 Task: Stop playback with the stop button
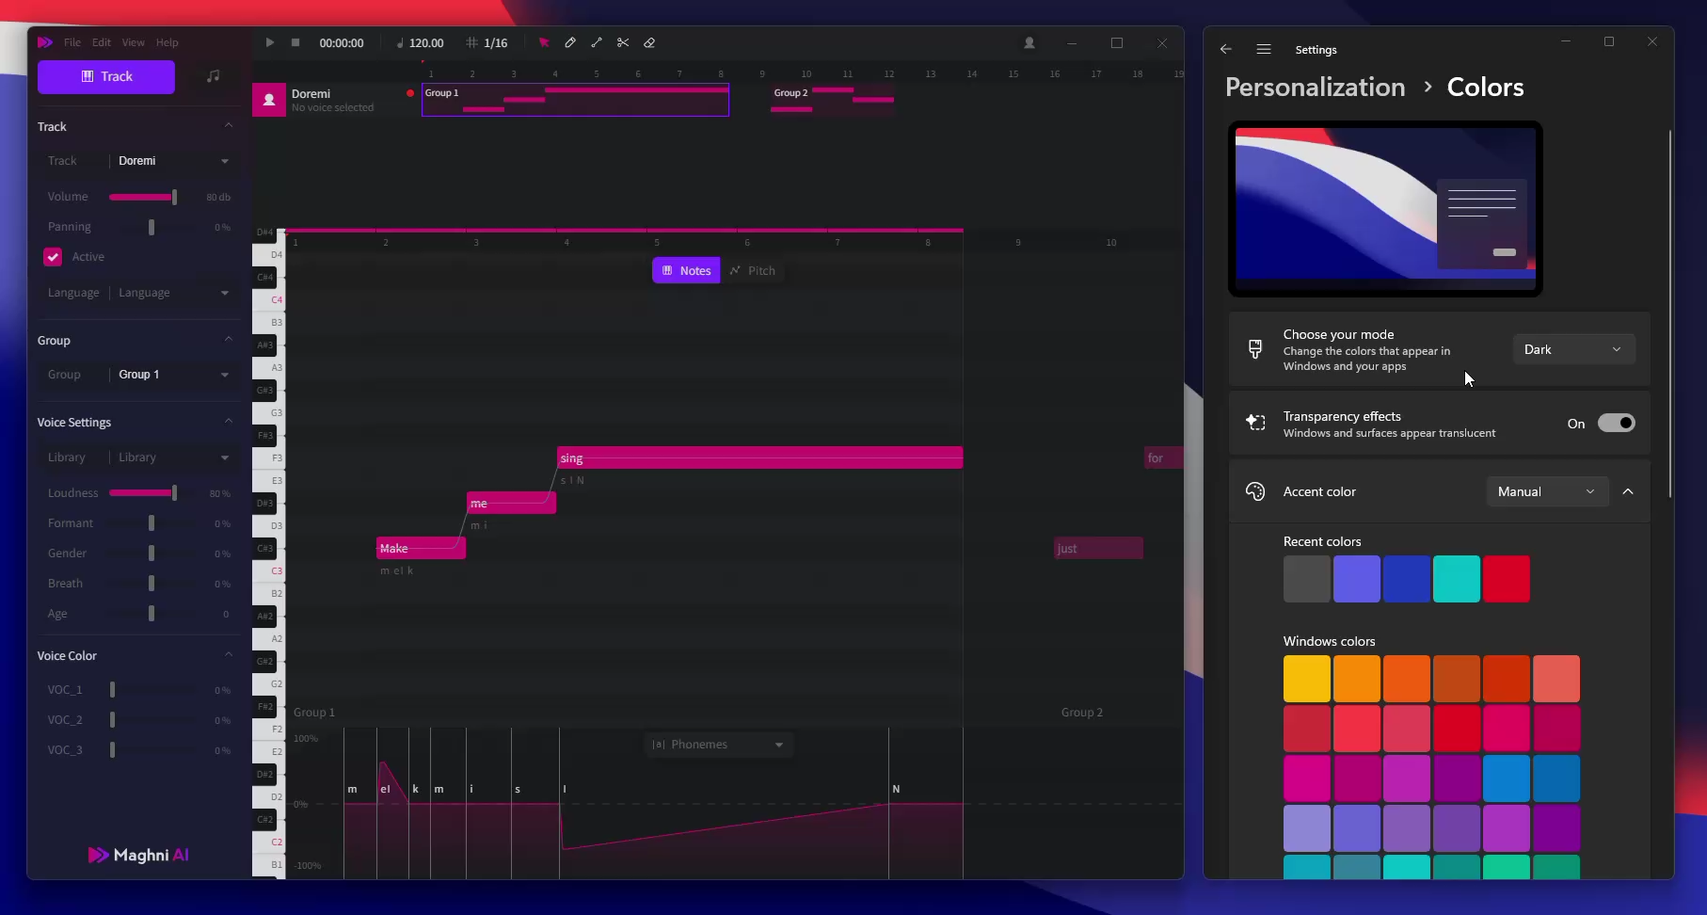(295, 42)
